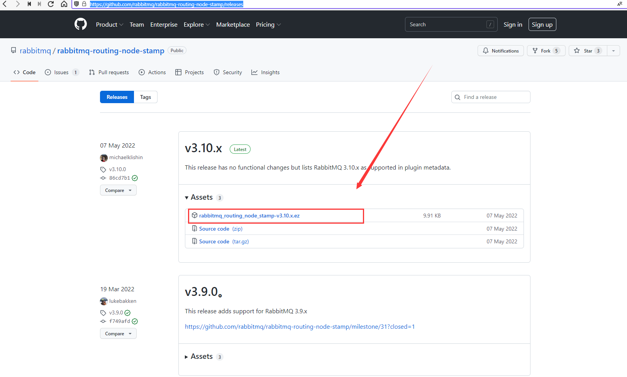This screenshot has width=627, height=377.
Task: Open the Security tab
Action: pos(228,72)
